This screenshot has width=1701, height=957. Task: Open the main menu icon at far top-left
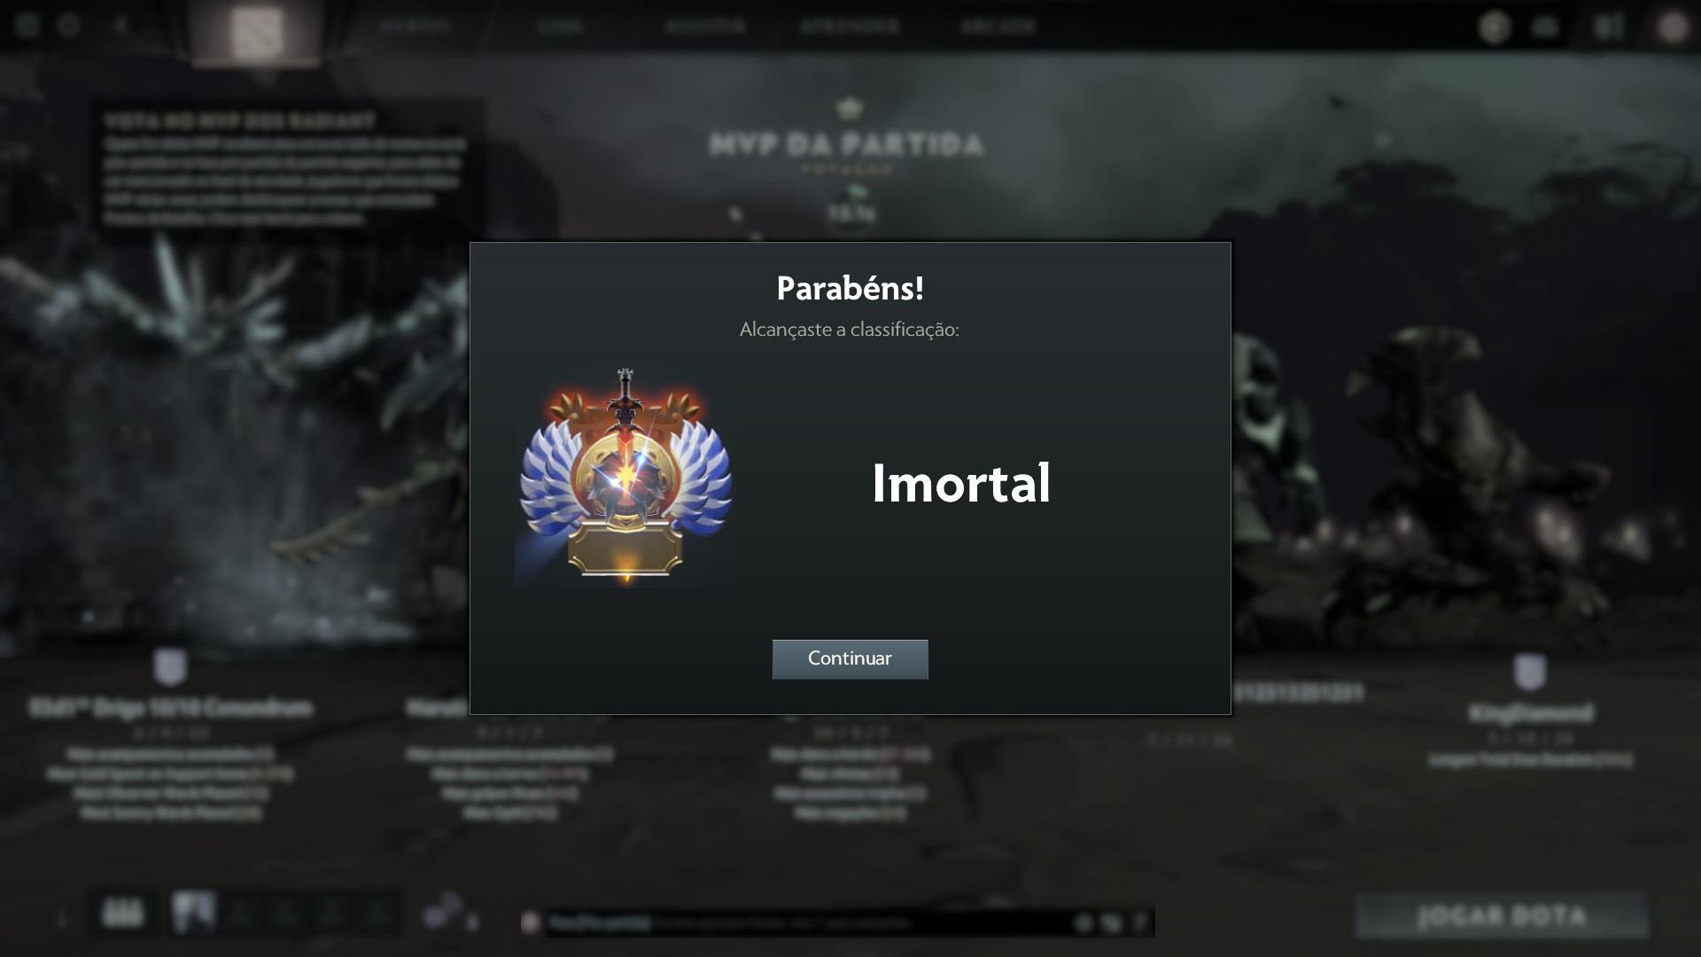point(27,25)
